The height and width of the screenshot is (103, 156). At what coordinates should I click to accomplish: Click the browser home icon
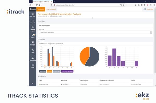pos(40,5)
